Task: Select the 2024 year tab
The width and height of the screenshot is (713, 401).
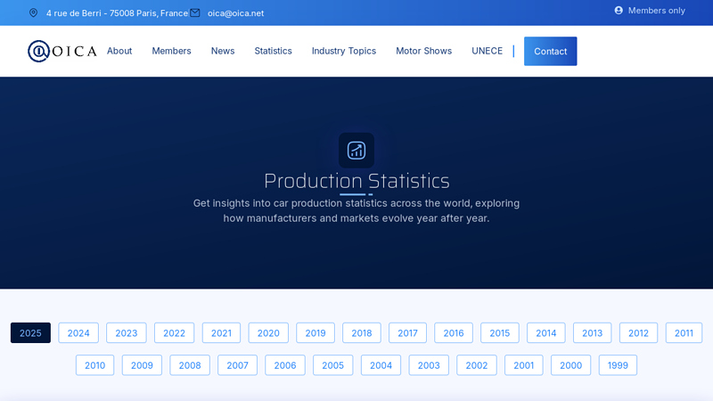Action: (78, 332)
